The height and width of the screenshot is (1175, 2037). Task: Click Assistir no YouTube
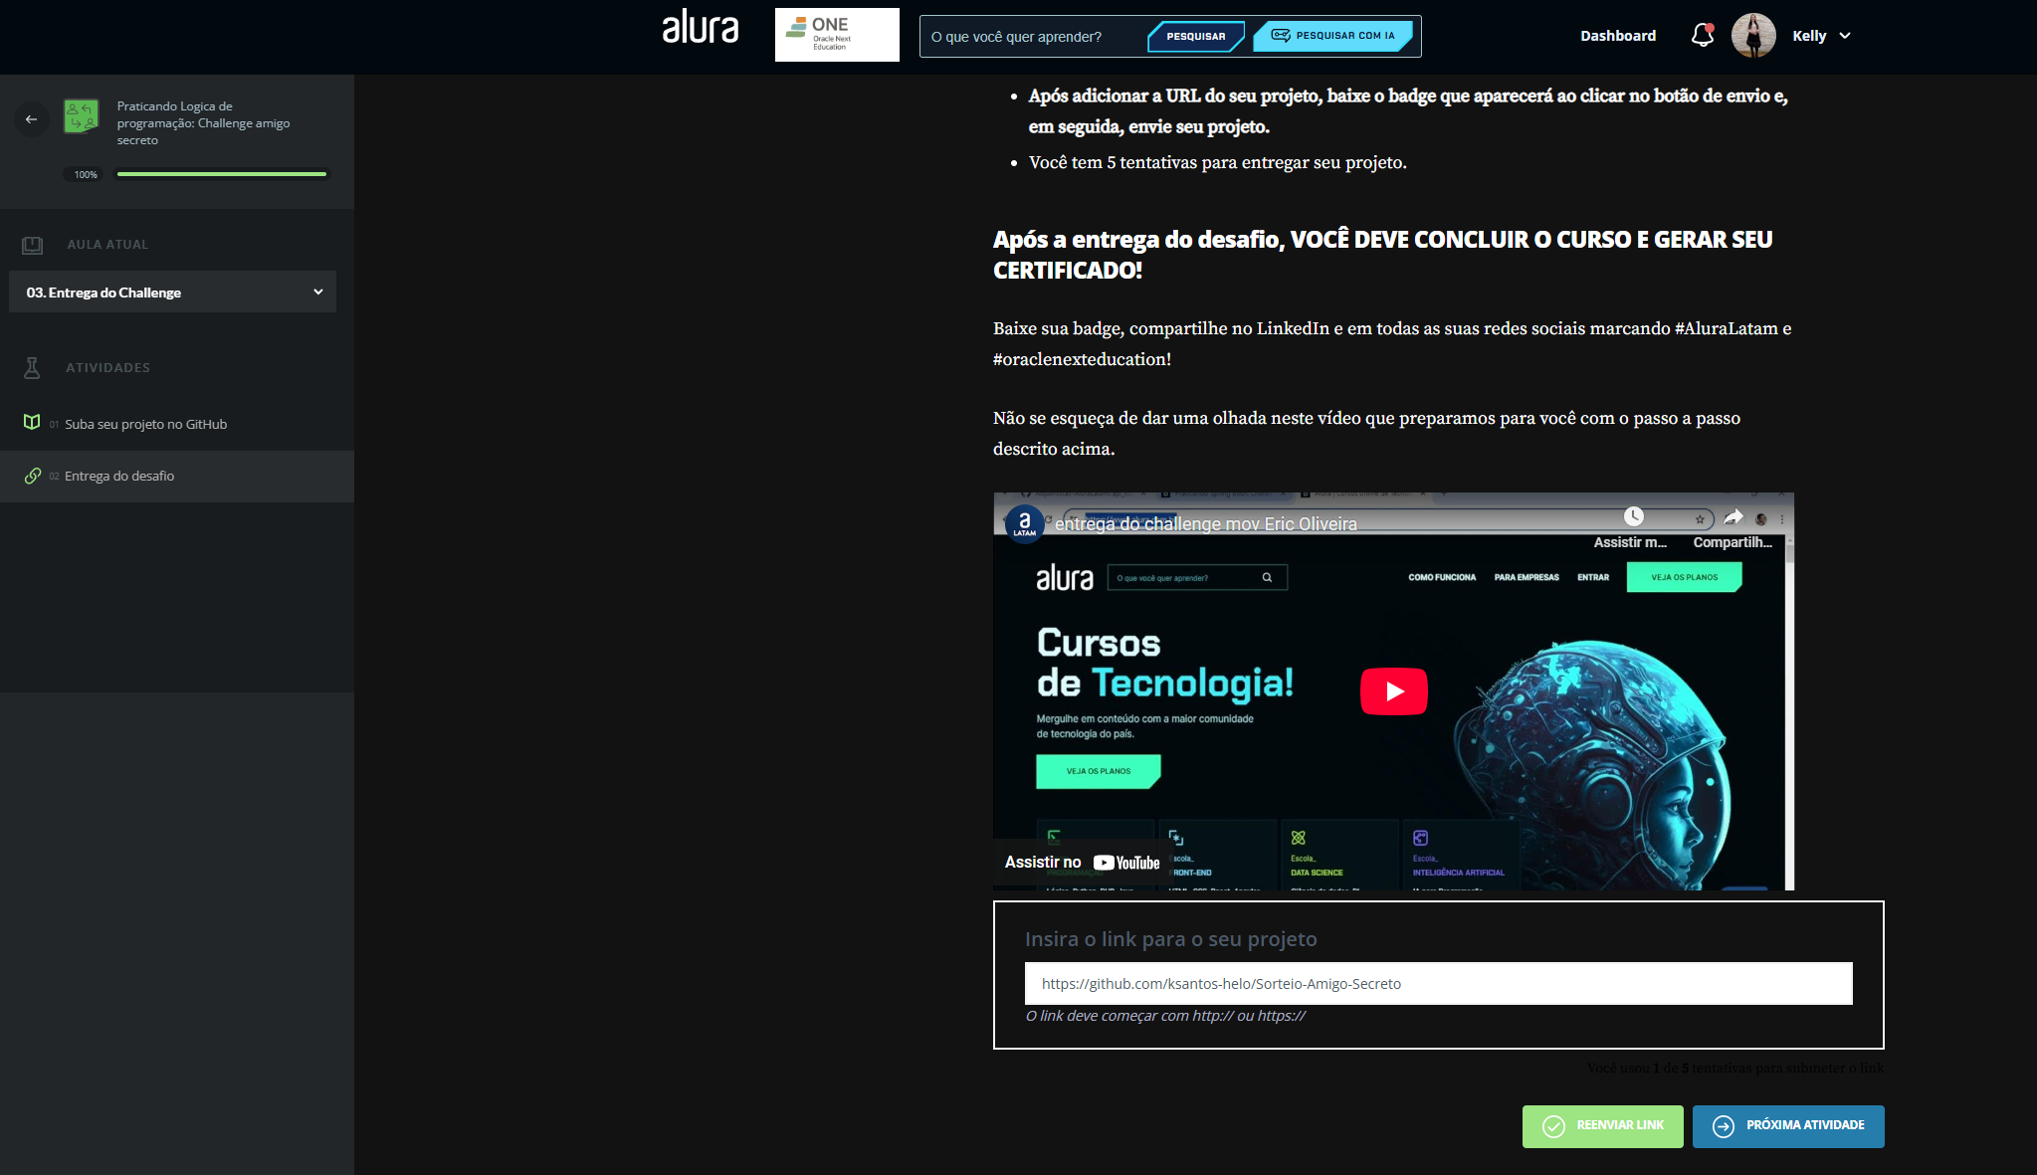tap(1082, 863)
